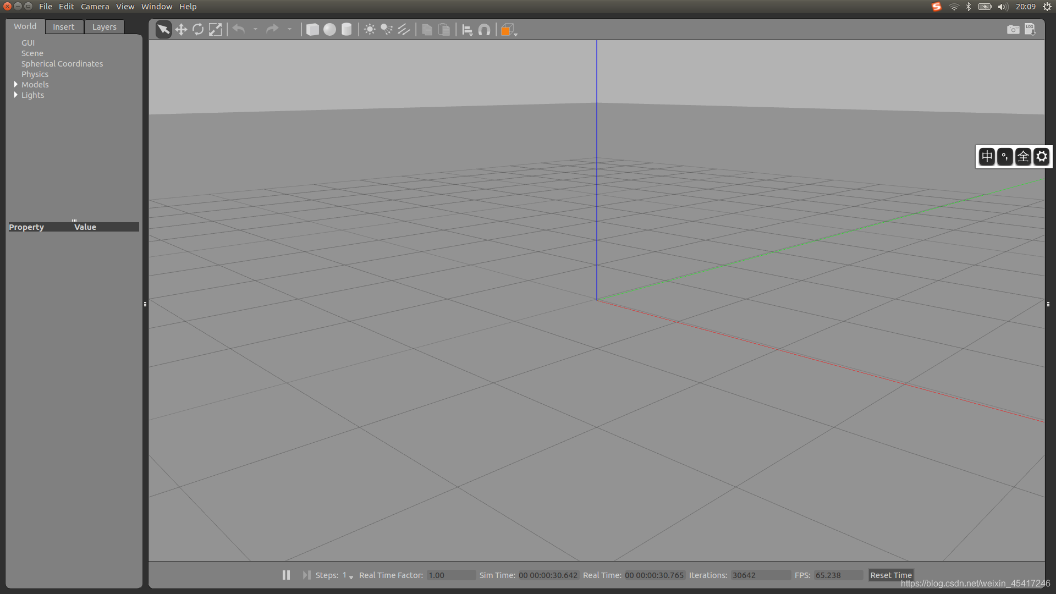Add a point light

(x=370, y=30)
